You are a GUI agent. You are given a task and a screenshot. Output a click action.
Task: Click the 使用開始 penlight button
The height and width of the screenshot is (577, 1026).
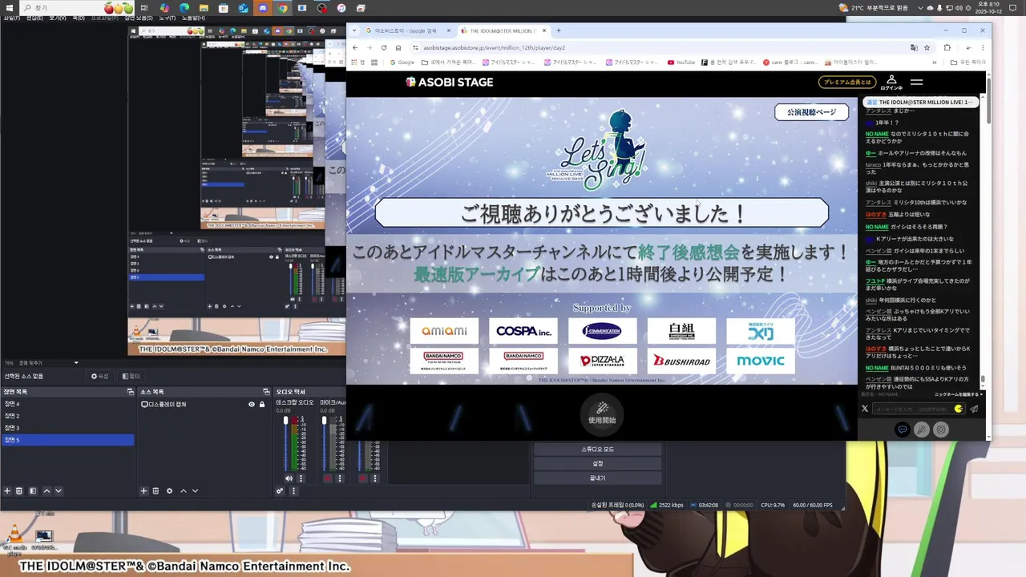tap(602, 413)
